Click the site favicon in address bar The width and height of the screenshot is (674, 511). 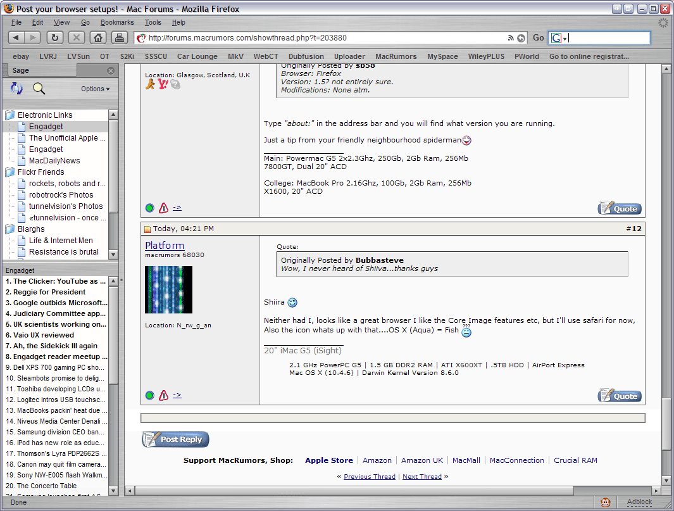point(141,38)
